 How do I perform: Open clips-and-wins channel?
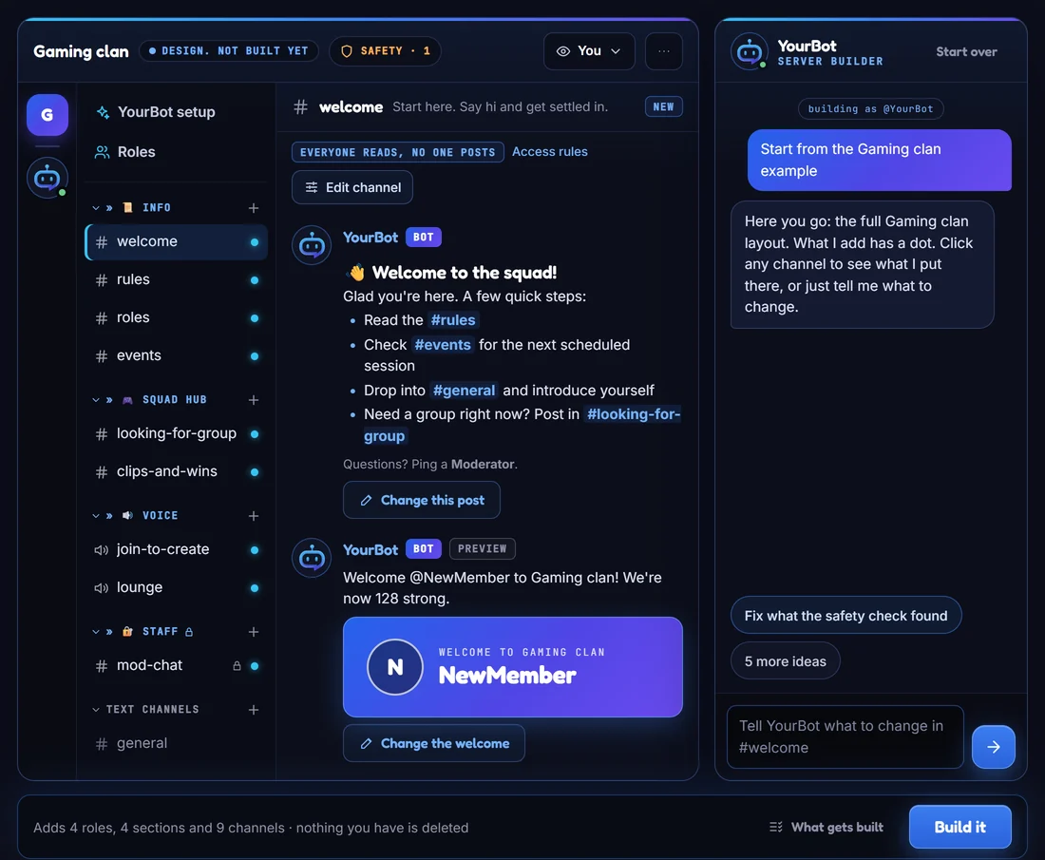[177, 472]
